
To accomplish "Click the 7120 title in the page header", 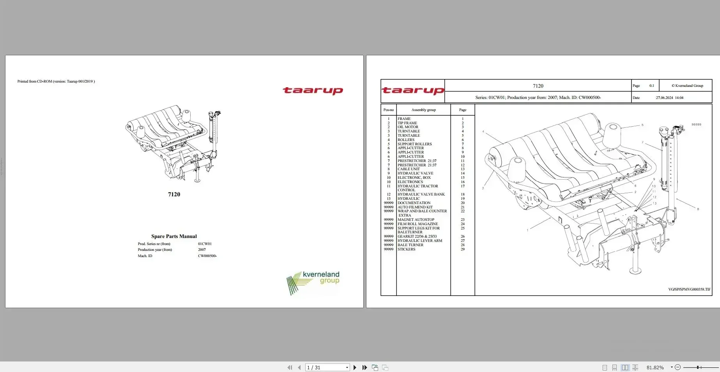I will pyautogui.click(x=538, y=86).
